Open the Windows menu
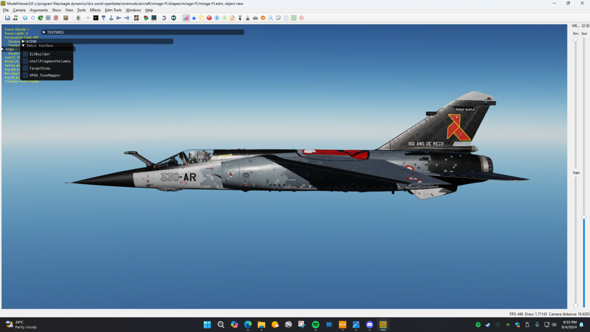590x332 pixels. tap(133, 10)
